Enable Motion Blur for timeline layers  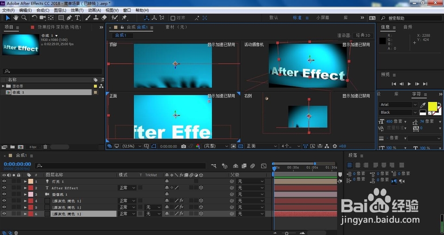[x=253, y=166]
